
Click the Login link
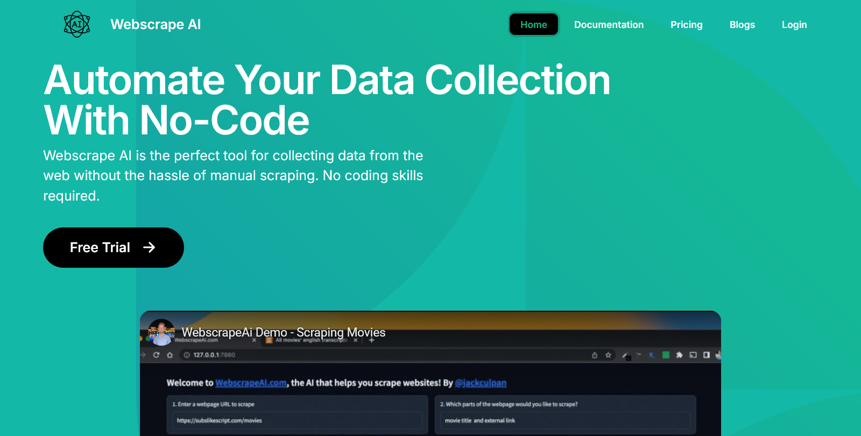pos(794,25)
